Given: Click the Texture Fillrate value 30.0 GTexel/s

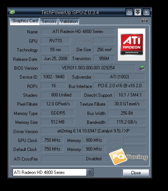Looking at the screenshot, I should point(127,104).
